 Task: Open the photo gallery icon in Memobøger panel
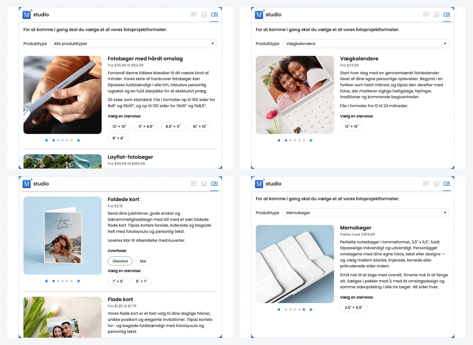click(x=436, y=184)
